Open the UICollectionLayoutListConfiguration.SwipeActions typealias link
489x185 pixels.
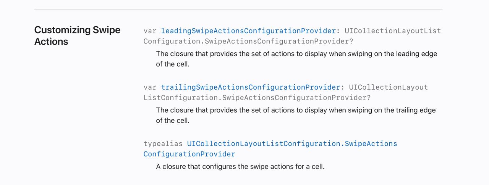point(292,144)
